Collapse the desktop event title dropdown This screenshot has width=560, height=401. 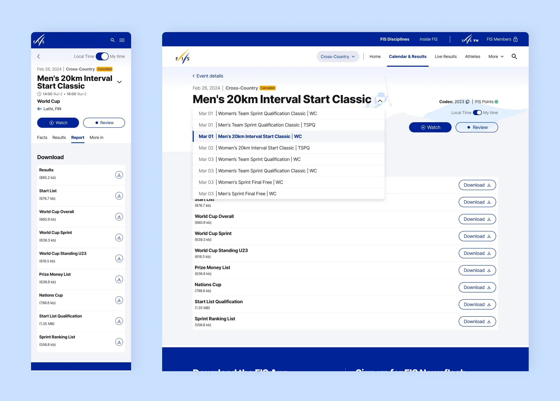click(380, 101)
